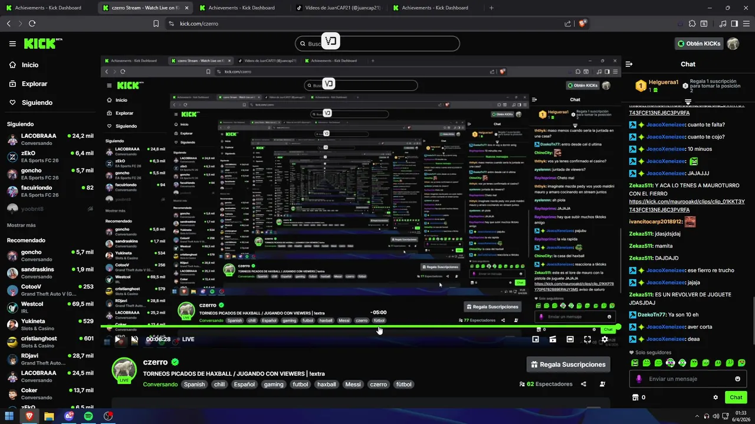Toggle the player mute speaker
This screenshot has height=424, width=755.
pos(135,339)
